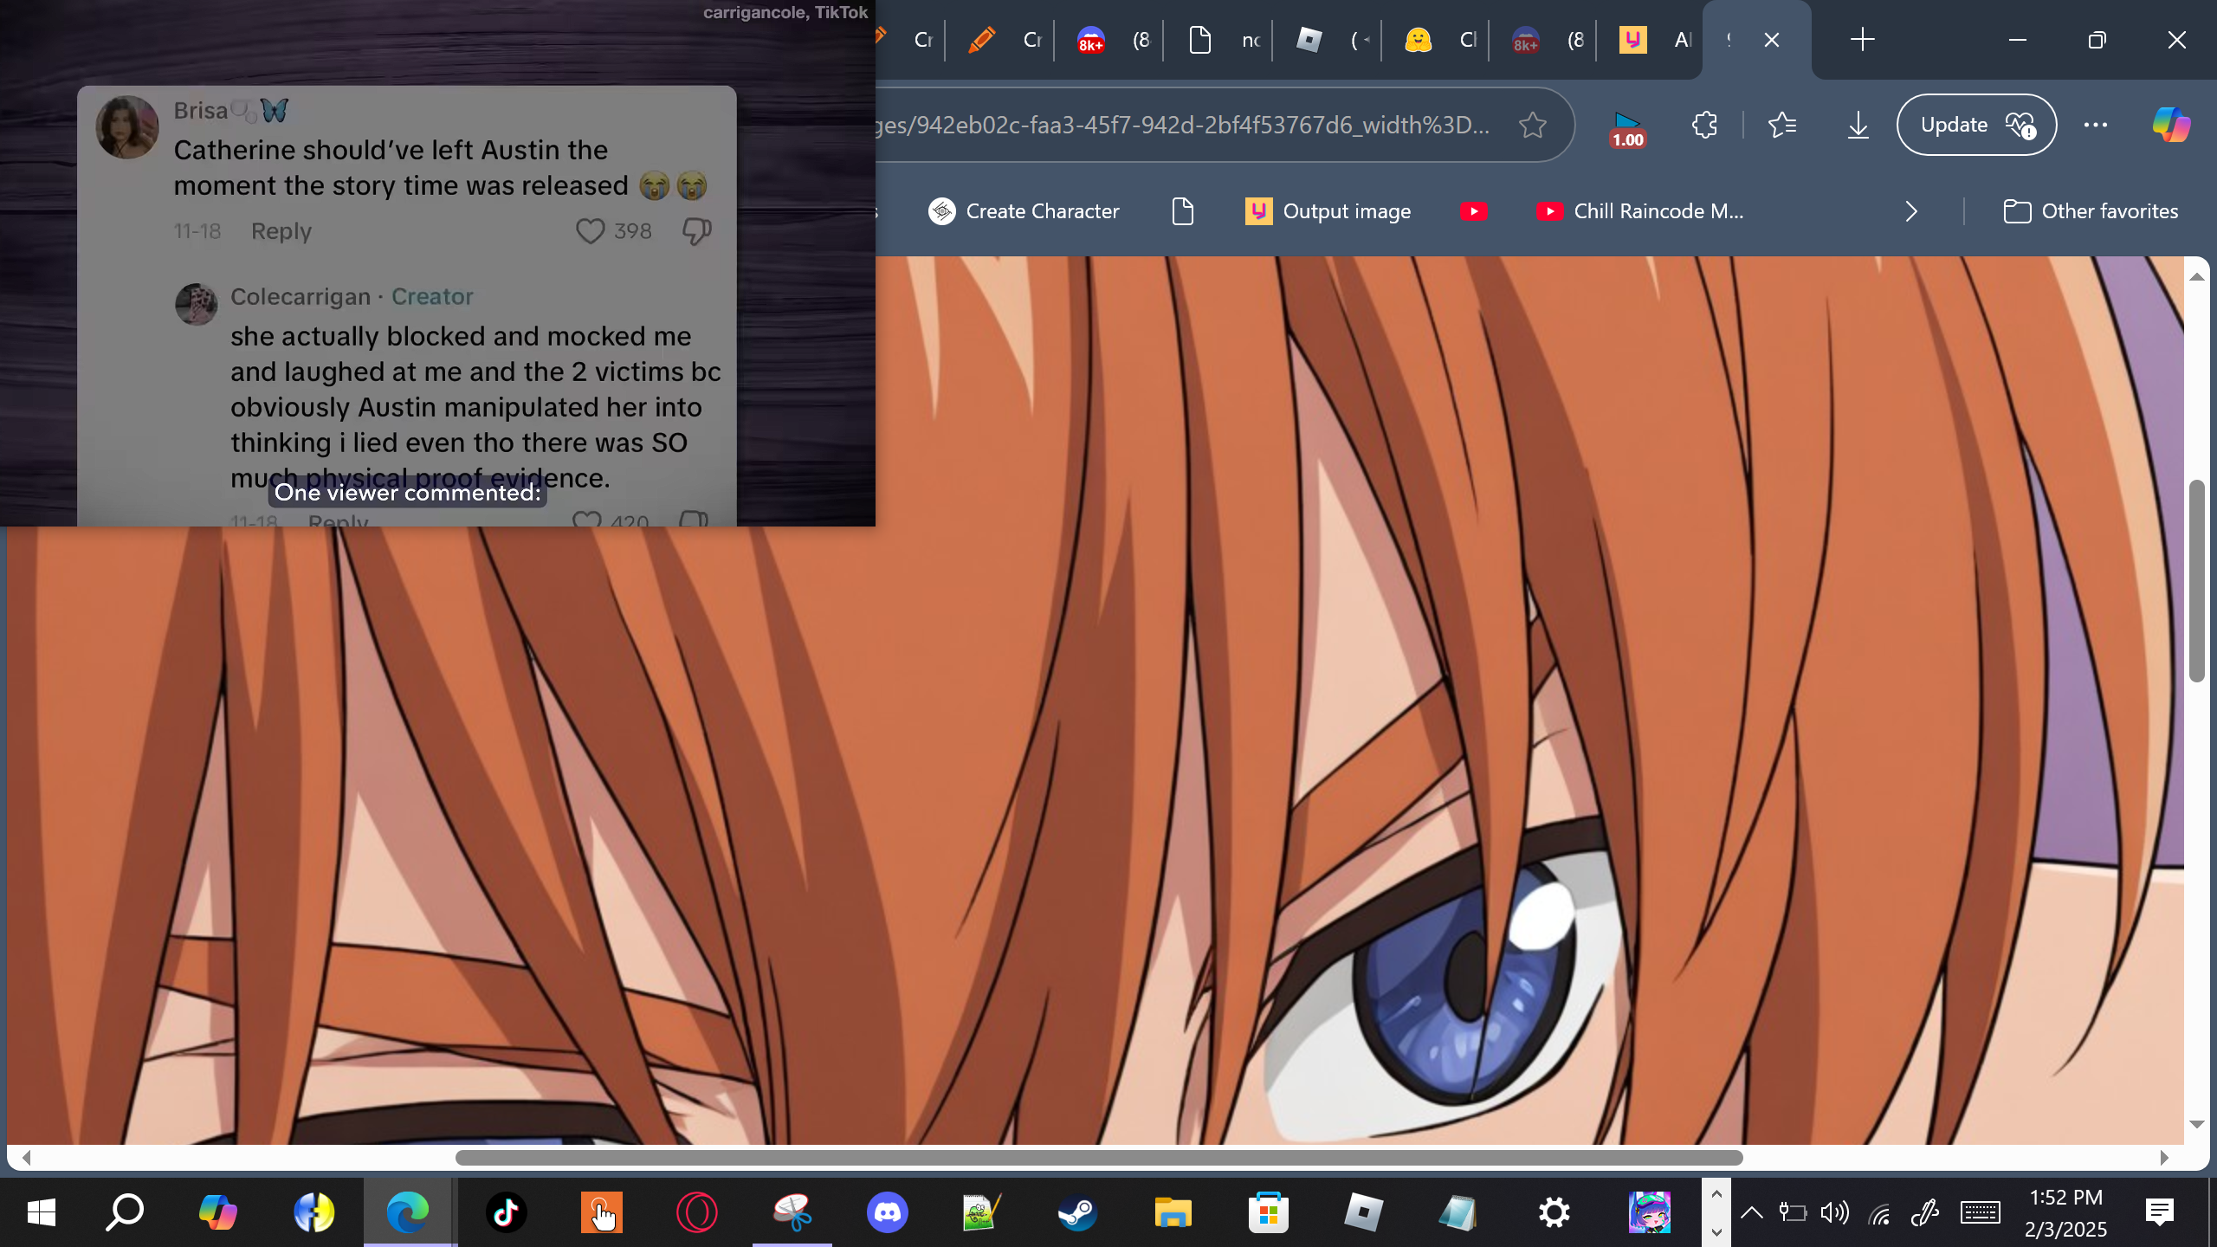Viewport: 2217px width, 1247px height.
Task: Open the volume control in the system tray
Action: (x=1834, y=1212)
